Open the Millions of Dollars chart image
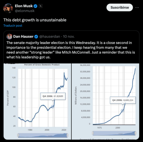 pos(106,101)
